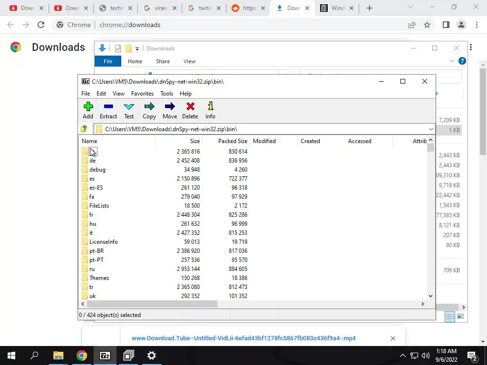Select the ru folder row
Image resolution: width=487 pixels, height=365 pixels.
pyautogui.click(x=92, y=269)
